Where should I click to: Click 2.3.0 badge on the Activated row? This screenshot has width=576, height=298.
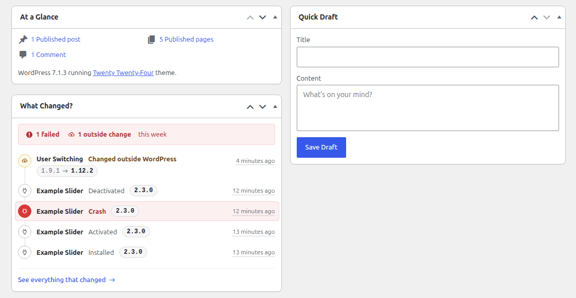coord(136,232)
